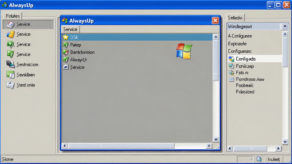The image size is (292, 164).
Task: Click the "Configuesec:" label in the right panel
Action: [x=240, y=51]
